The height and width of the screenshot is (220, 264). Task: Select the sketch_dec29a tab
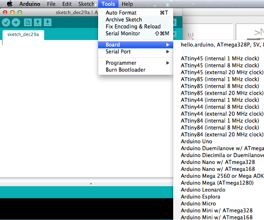(x=23, y=34)
